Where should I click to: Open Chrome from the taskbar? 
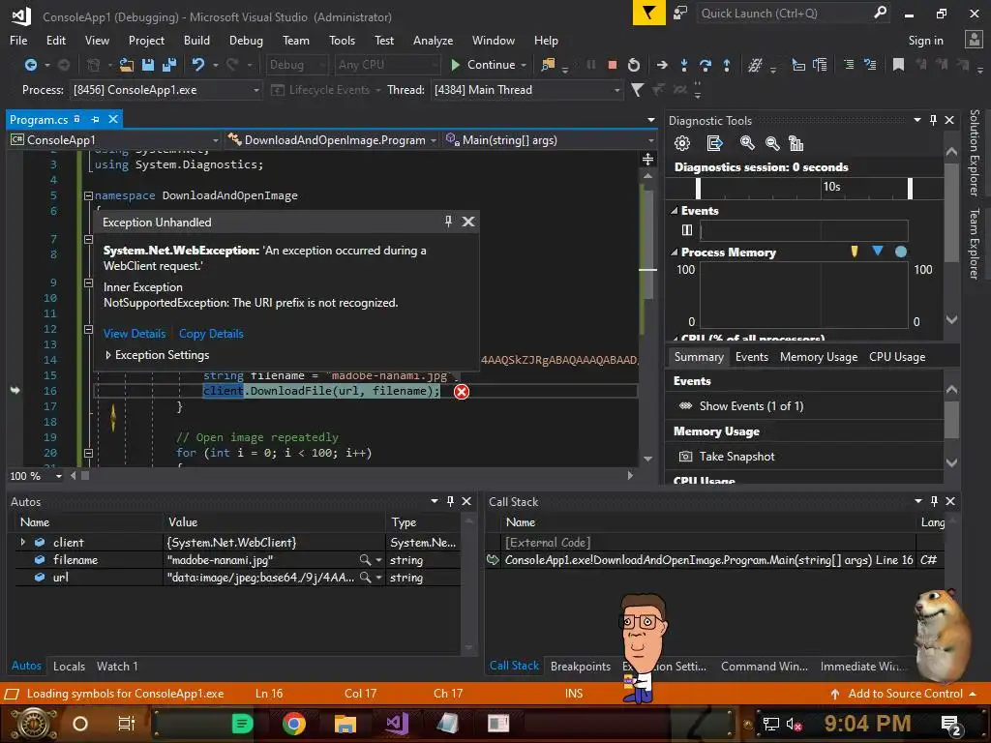coord(294,724)
